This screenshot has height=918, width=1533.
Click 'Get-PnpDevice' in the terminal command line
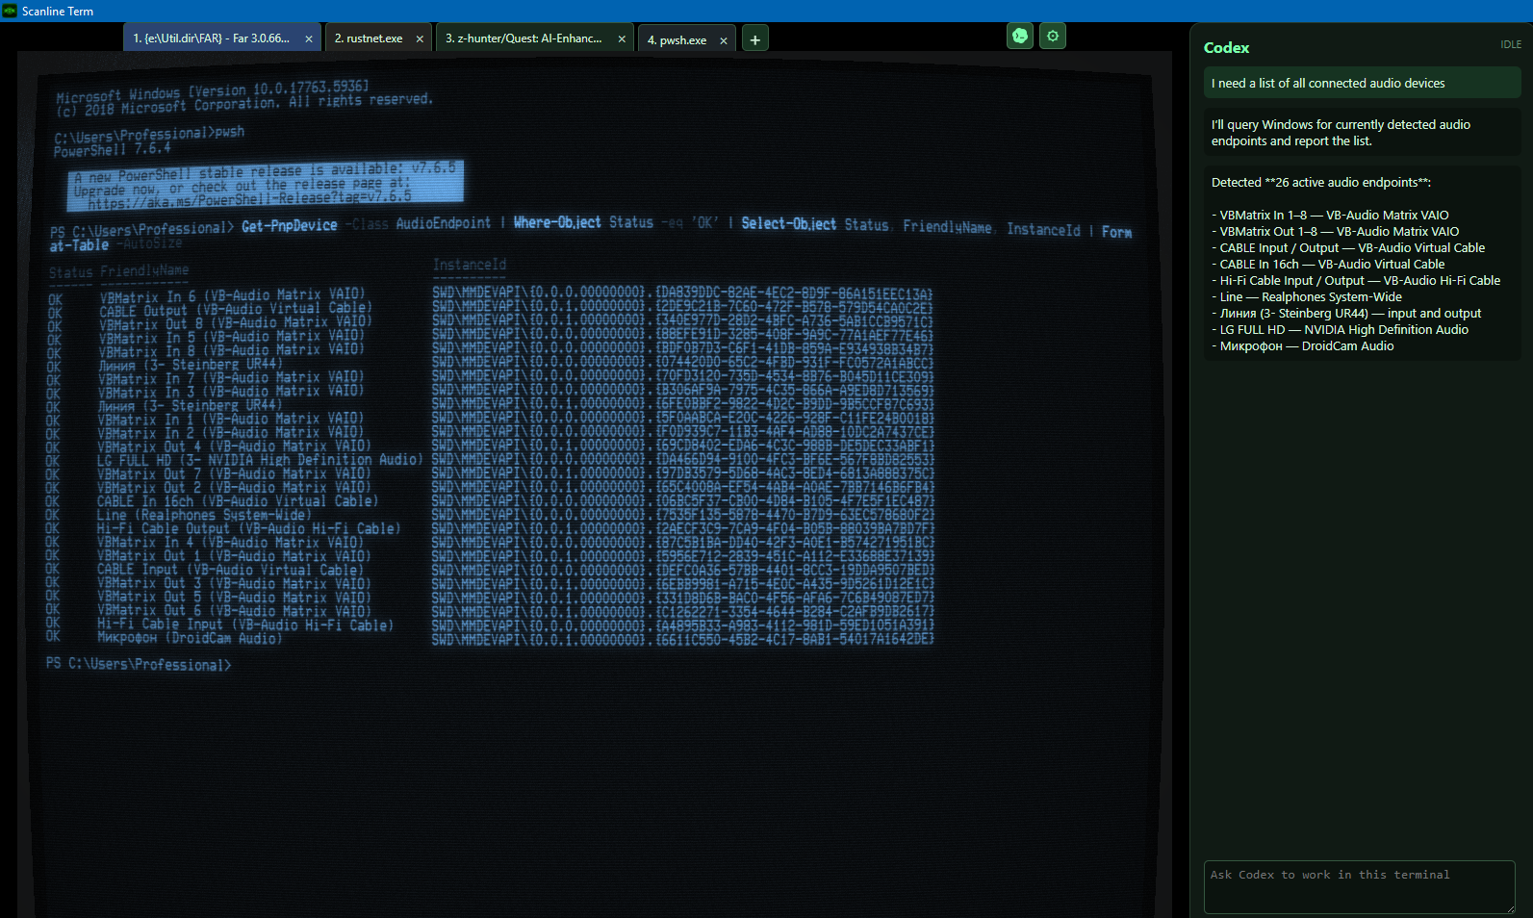(x=290, y=226)
